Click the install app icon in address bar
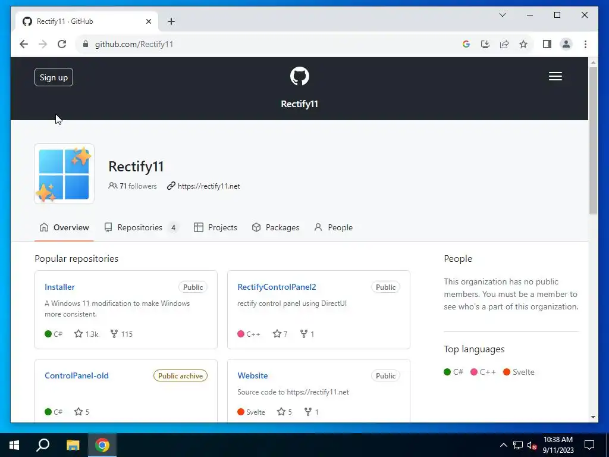Viewport: 609px width, 457px height. [485, 44]
